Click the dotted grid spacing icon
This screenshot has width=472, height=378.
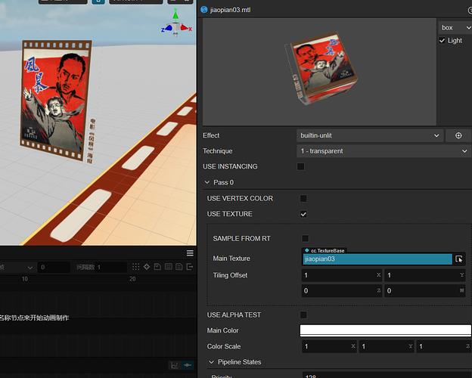tap(135, 267)
